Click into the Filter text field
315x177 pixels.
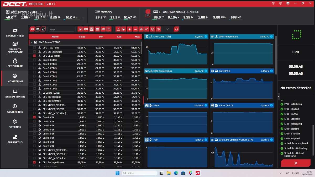coord(61,30)
